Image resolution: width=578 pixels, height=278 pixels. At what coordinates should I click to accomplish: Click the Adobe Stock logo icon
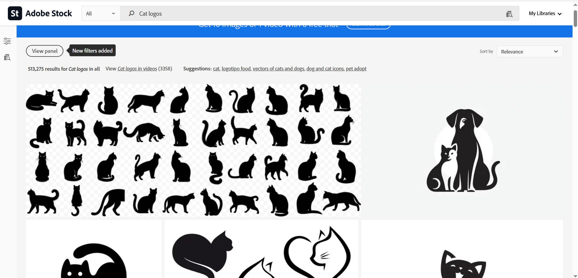(15, 13)
